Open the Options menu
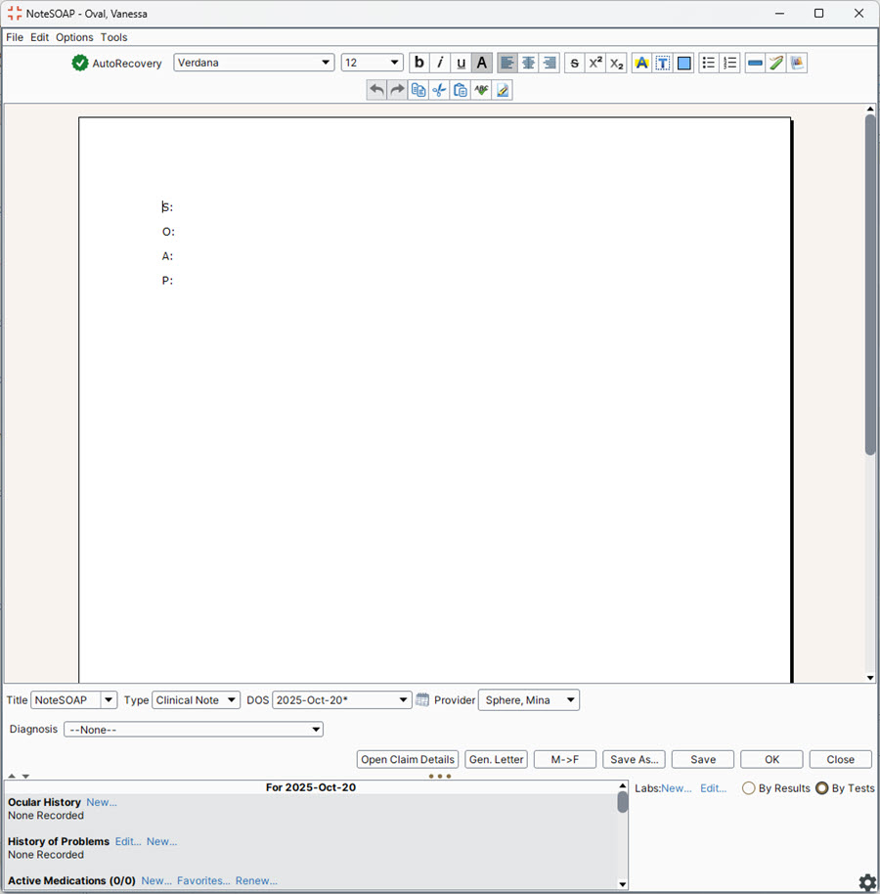Image resolution: width=880 pixels, height=894 pixels. tap(73, 37)
